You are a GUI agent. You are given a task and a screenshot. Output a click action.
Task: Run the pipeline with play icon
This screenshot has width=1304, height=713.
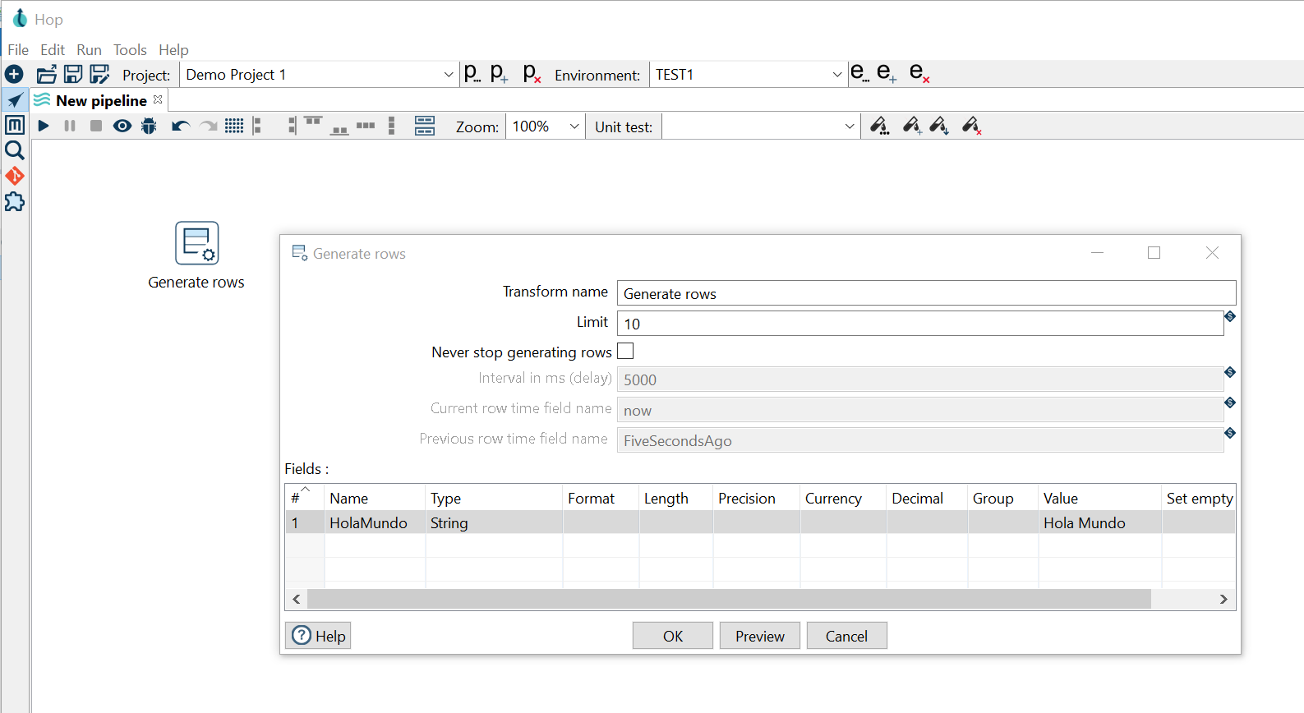pyautogui.click(x=44, y=126)
